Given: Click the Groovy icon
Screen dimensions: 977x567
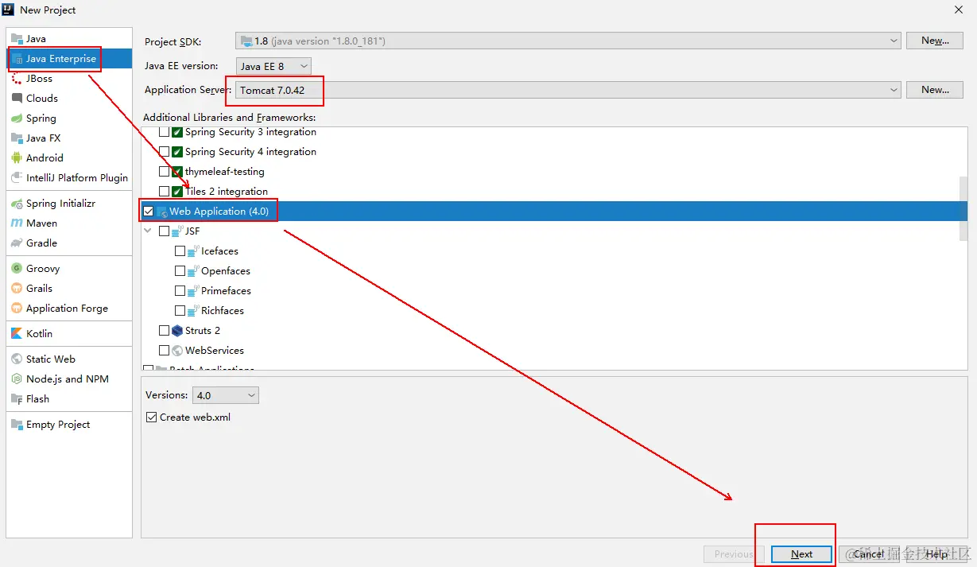Looking at the screenshot, I should [17, 269].
